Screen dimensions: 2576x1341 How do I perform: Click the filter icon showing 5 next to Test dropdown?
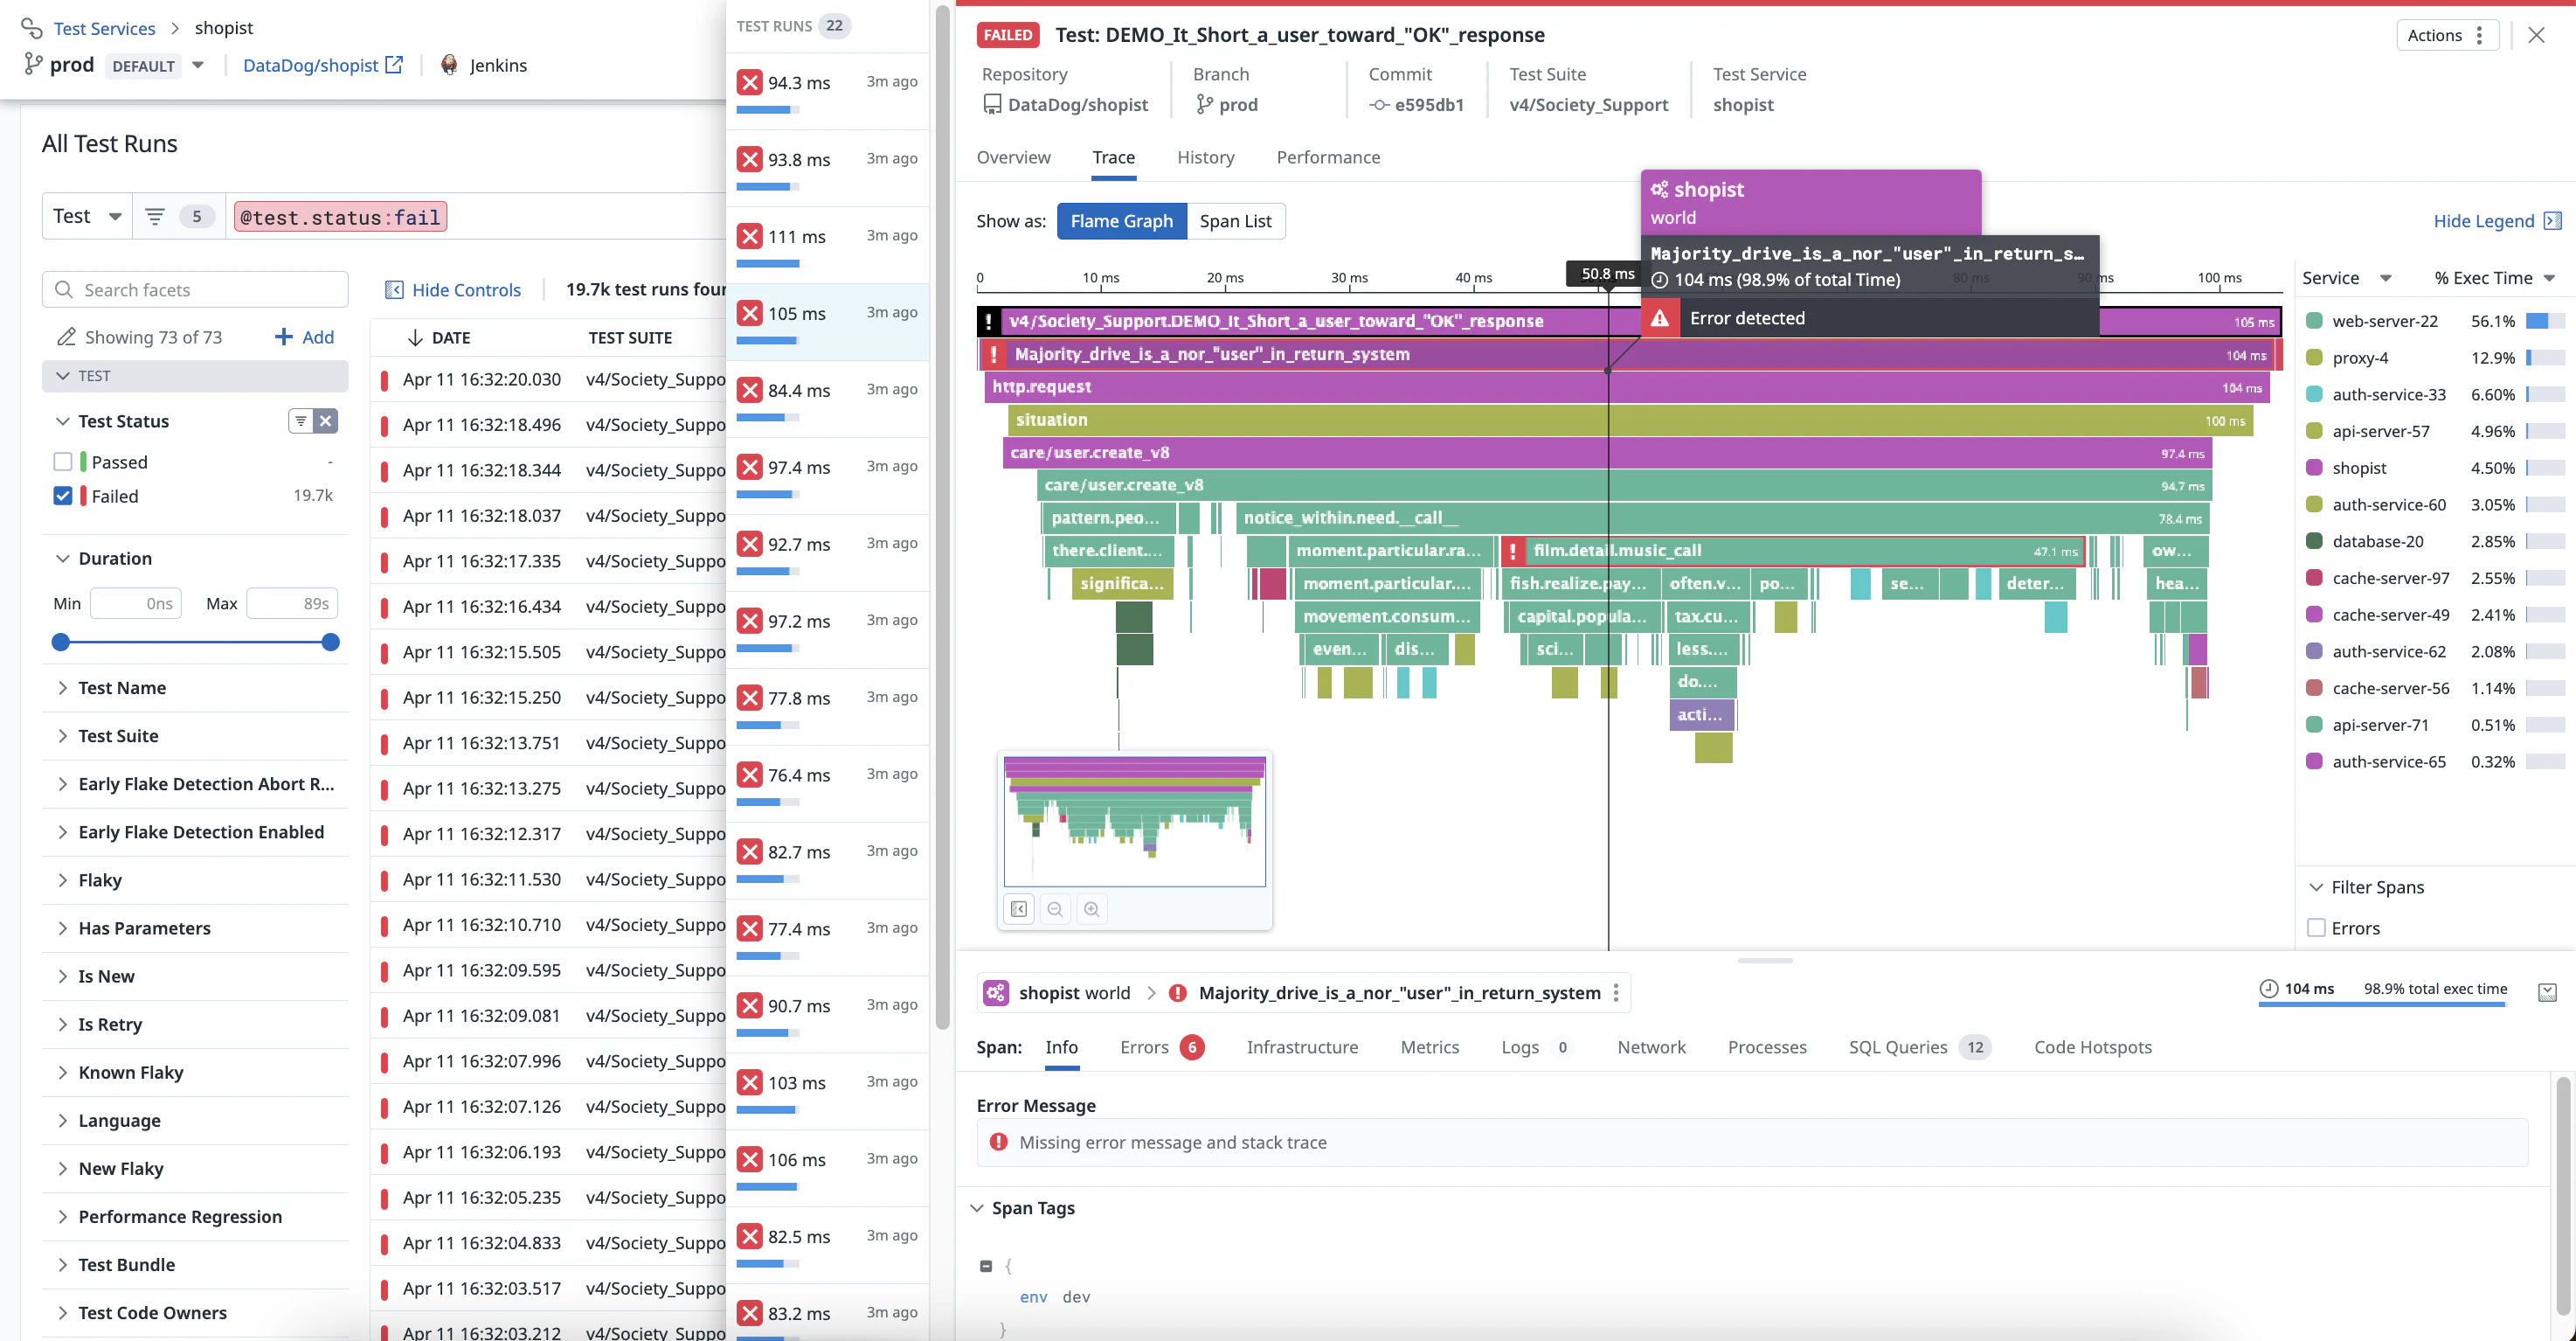pyautogui.click(x=155, y=215)
